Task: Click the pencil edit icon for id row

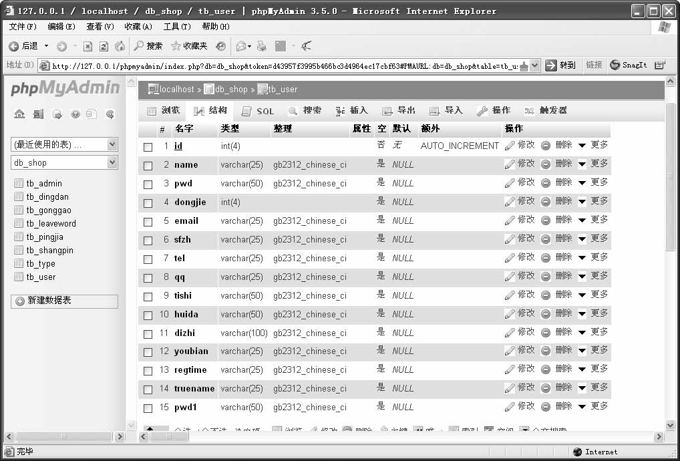Action: tap(510, 146)
